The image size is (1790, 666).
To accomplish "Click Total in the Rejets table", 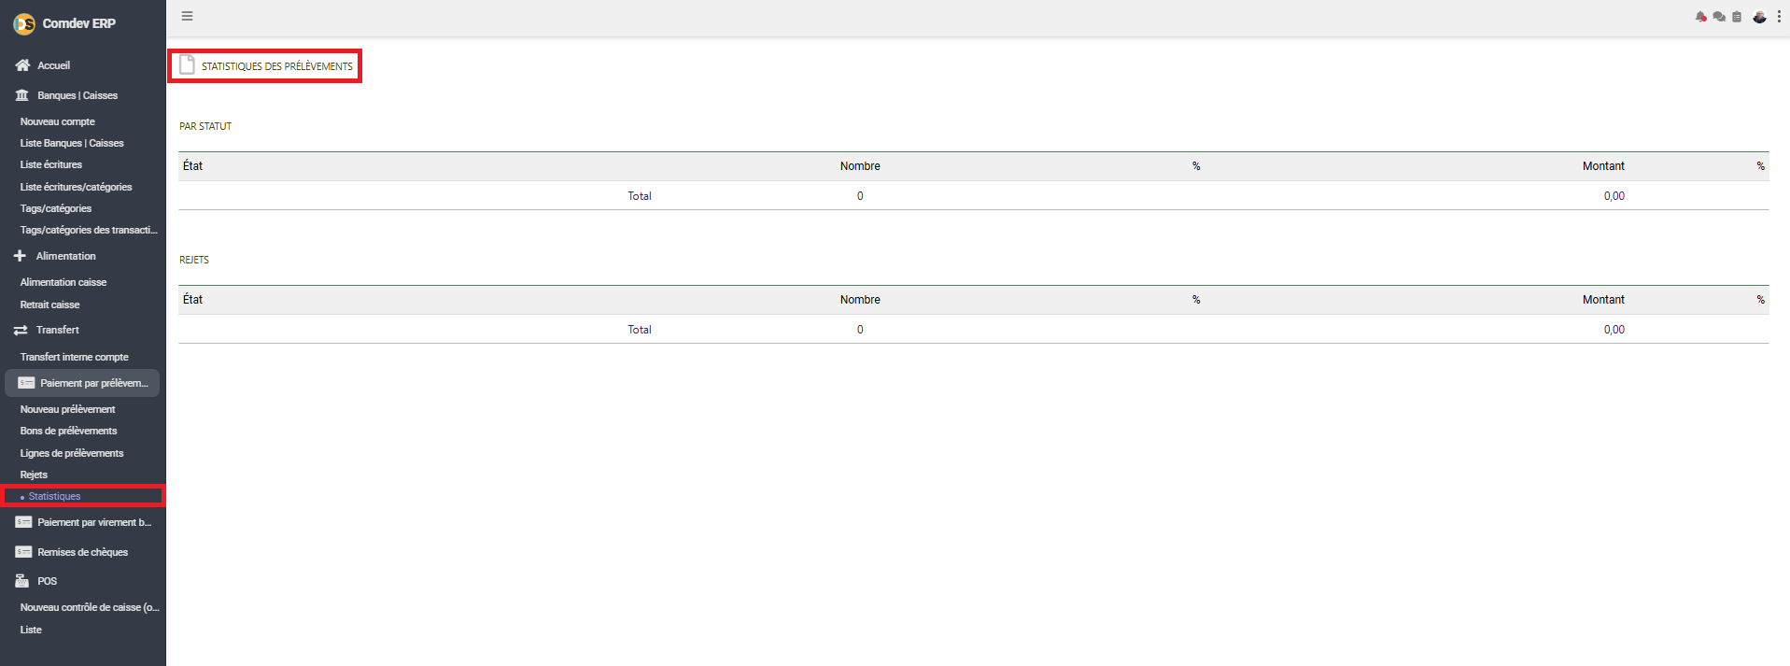I will [640, 330].
